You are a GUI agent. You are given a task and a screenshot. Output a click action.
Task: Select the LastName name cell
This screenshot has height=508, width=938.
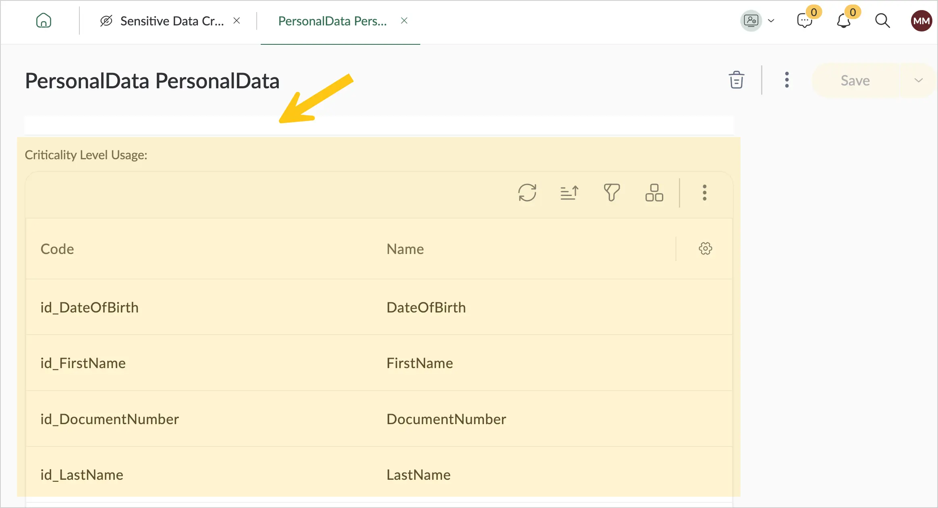[418, 475]
